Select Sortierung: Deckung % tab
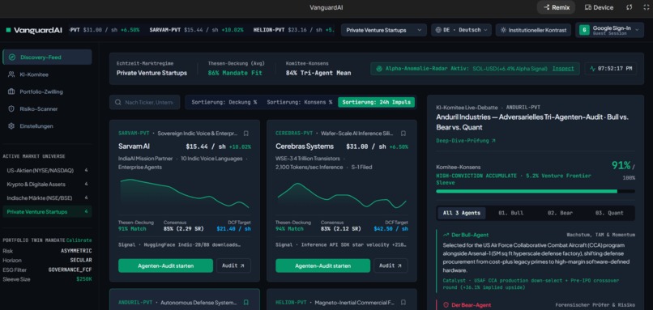Screen dimensions: 653x310 pos(224,102)
